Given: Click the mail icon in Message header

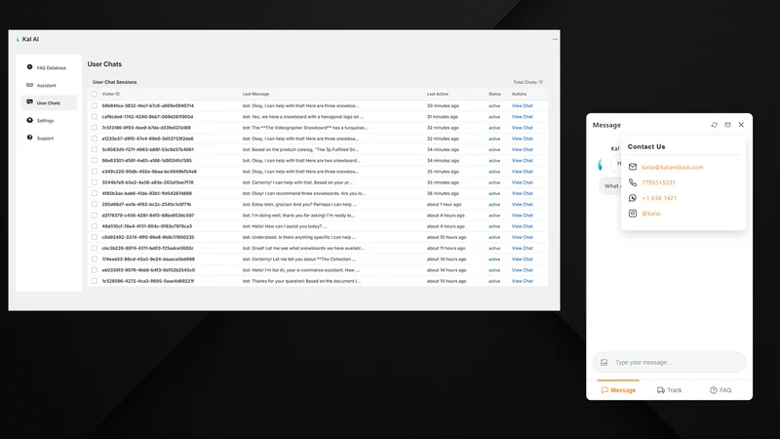Looking at the screenshot, I should 727,125.
